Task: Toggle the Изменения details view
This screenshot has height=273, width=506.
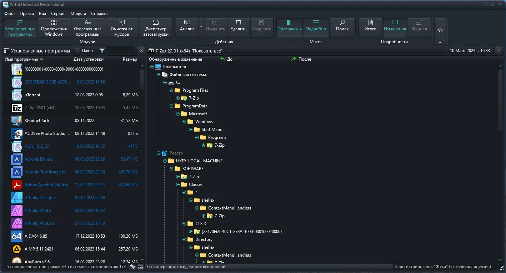Action: [x=395, y=28]
